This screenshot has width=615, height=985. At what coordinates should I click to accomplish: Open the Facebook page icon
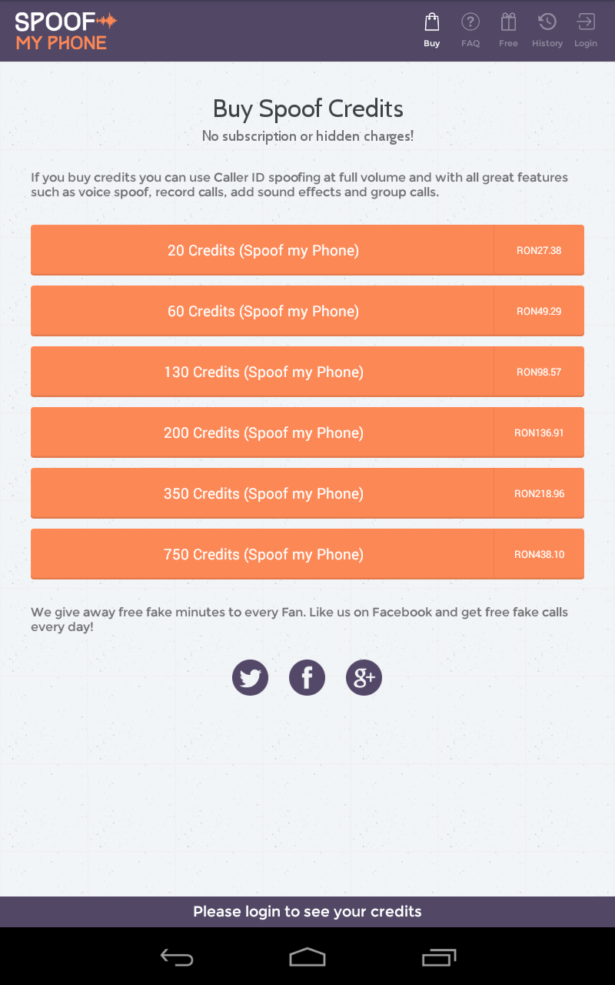pyautogui.click(x=307, y=678)
